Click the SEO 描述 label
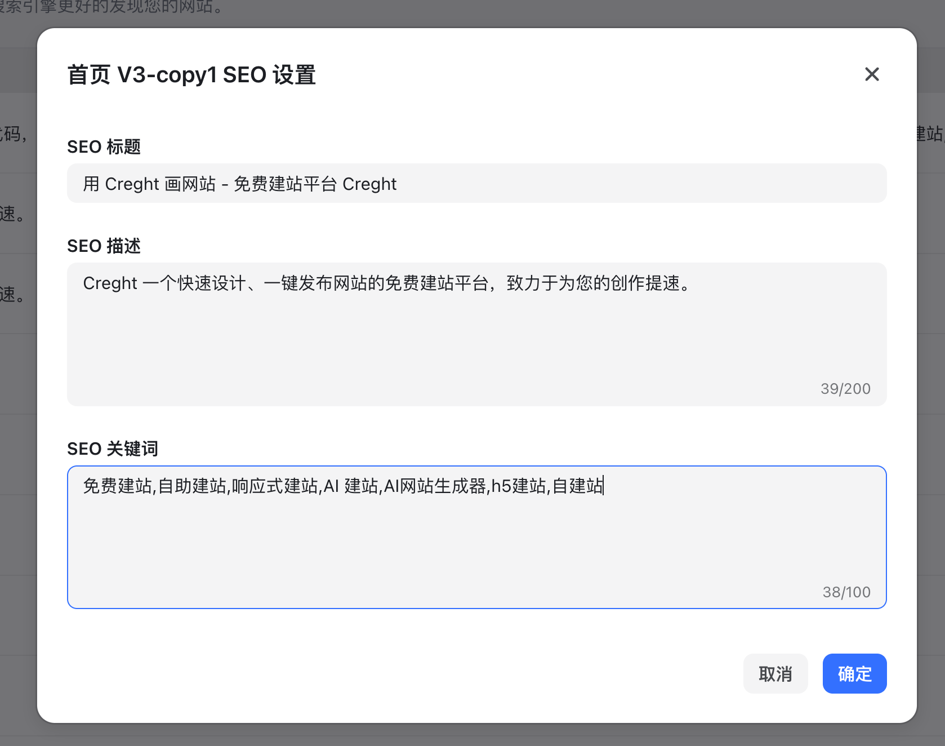Viewport: 945px width, 746px height. click(x=104, y=246)
